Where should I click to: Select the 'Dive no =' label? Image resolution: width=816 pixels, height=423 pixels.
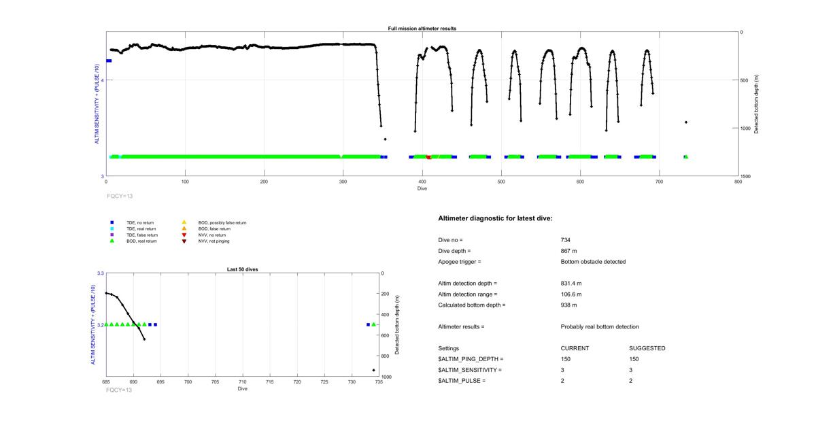click(450, 240)
